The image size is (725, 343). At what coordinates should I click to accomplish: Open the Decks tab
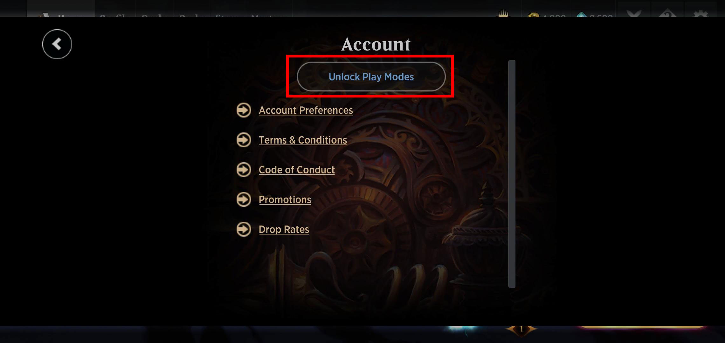point(154,16)
